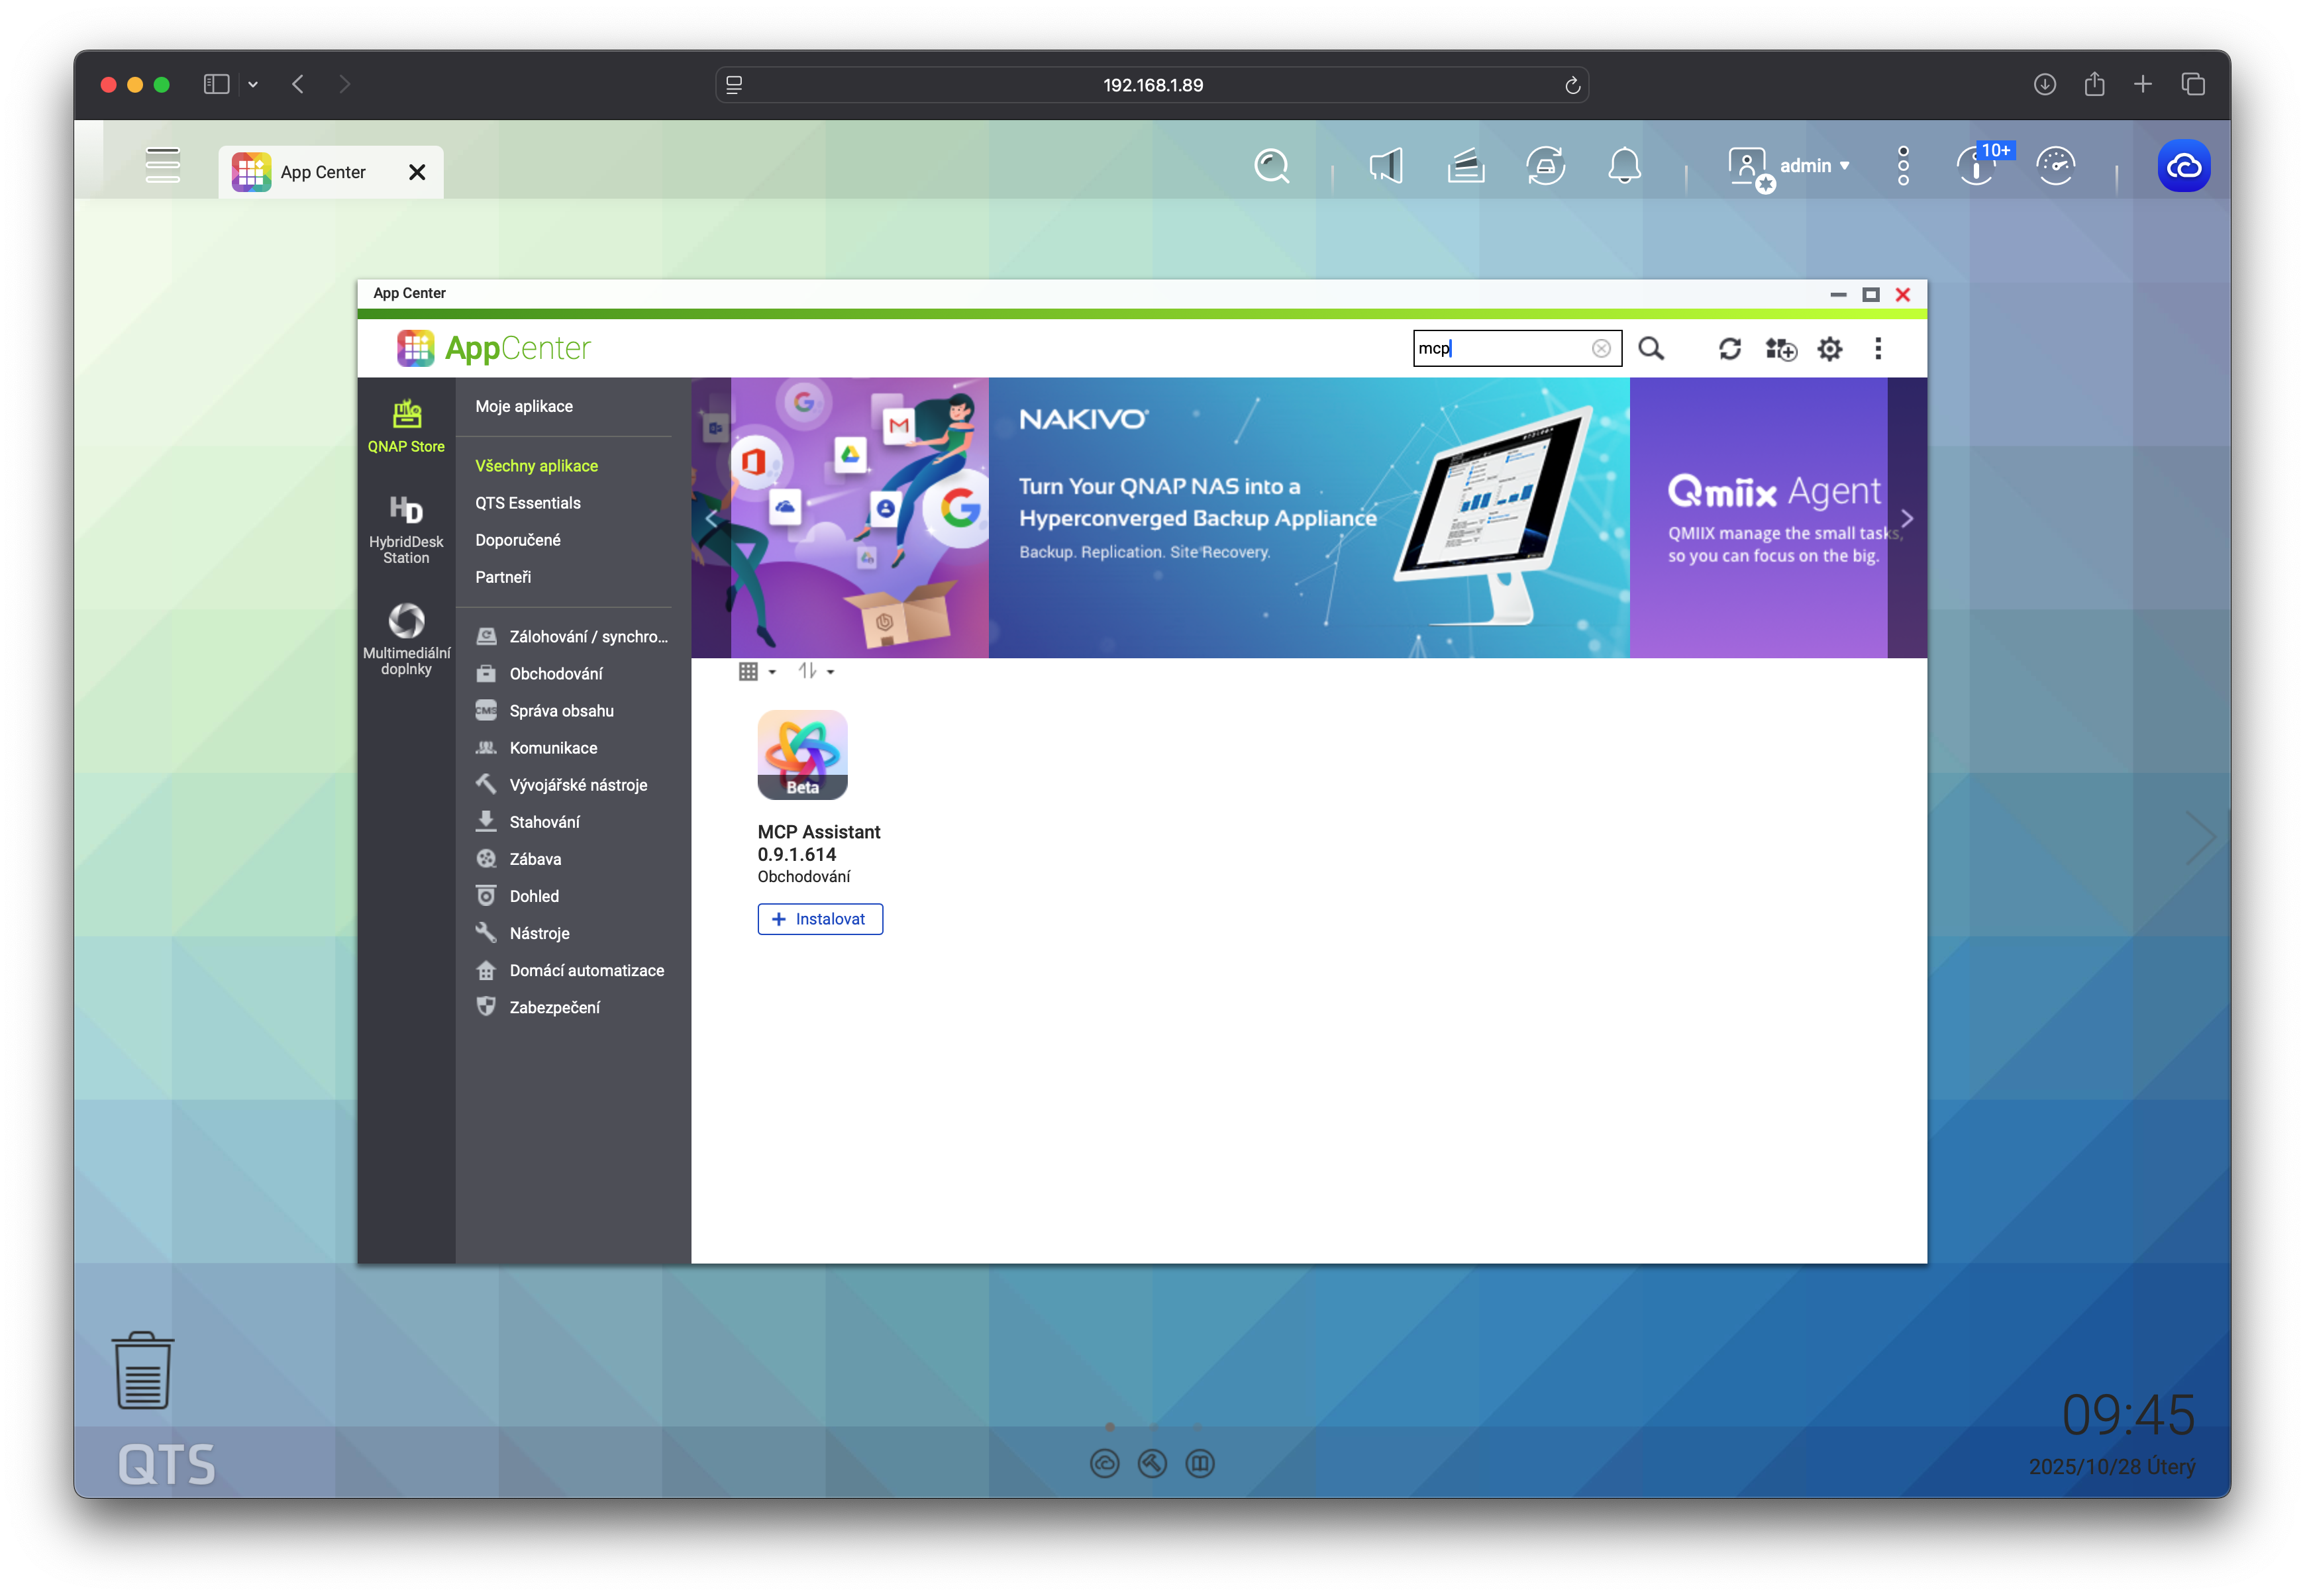Install MCP Assistant app
This screenshot has width=2305, height=1596.
[x=820, y=919]
